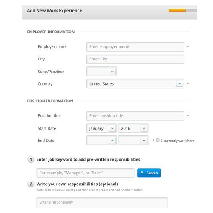Open the Start Date year dropdown showing 2016
213x213 pixels.
click(133, 128)
